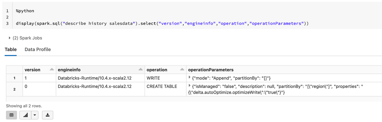Click row number 2 header
This screenshot has width=382, height=122.
(x=14, y=89)
